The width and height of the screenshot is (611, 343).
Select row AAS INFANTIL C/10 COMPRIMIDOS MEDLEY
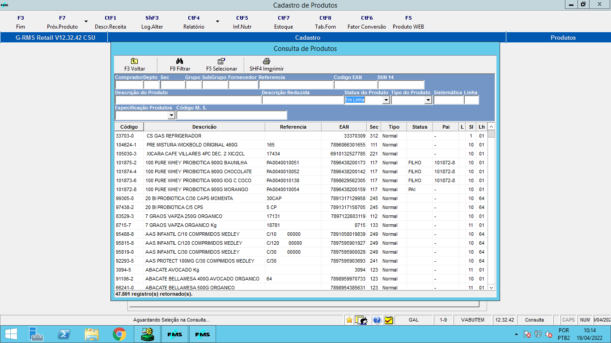coord(301,234)
